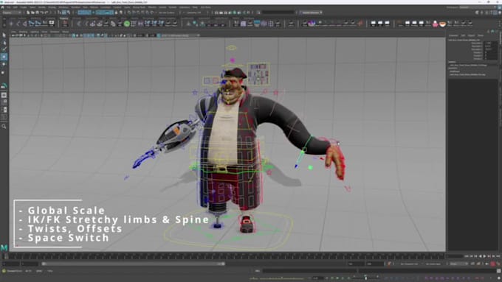Click the playback range slider bar
Viewport: 502px width, 282px height.
click(133, 264)
